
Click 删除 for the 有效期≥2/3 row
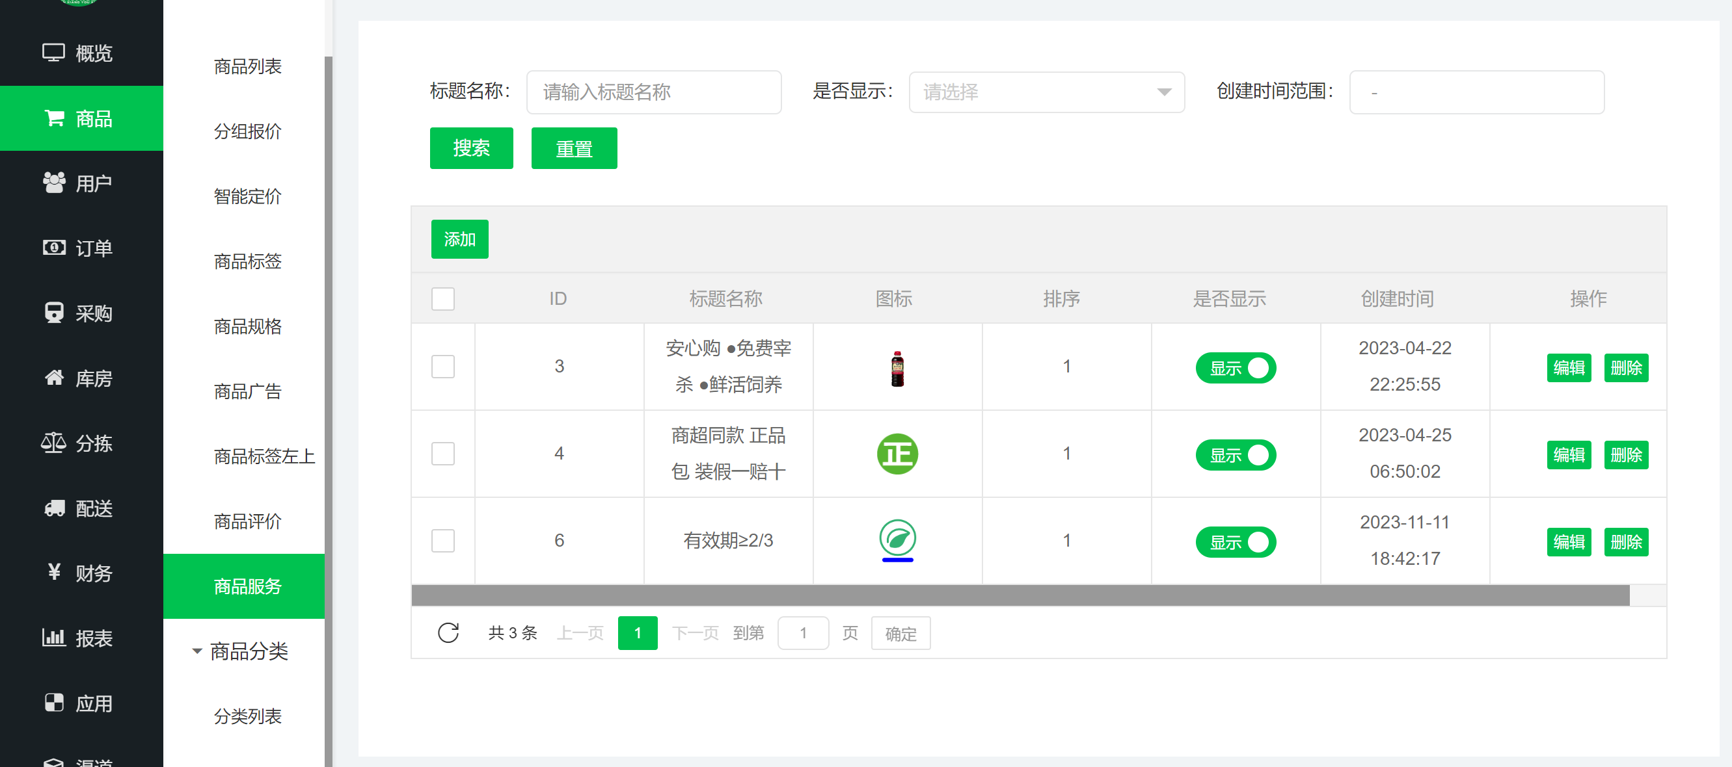pos(1625,542)
